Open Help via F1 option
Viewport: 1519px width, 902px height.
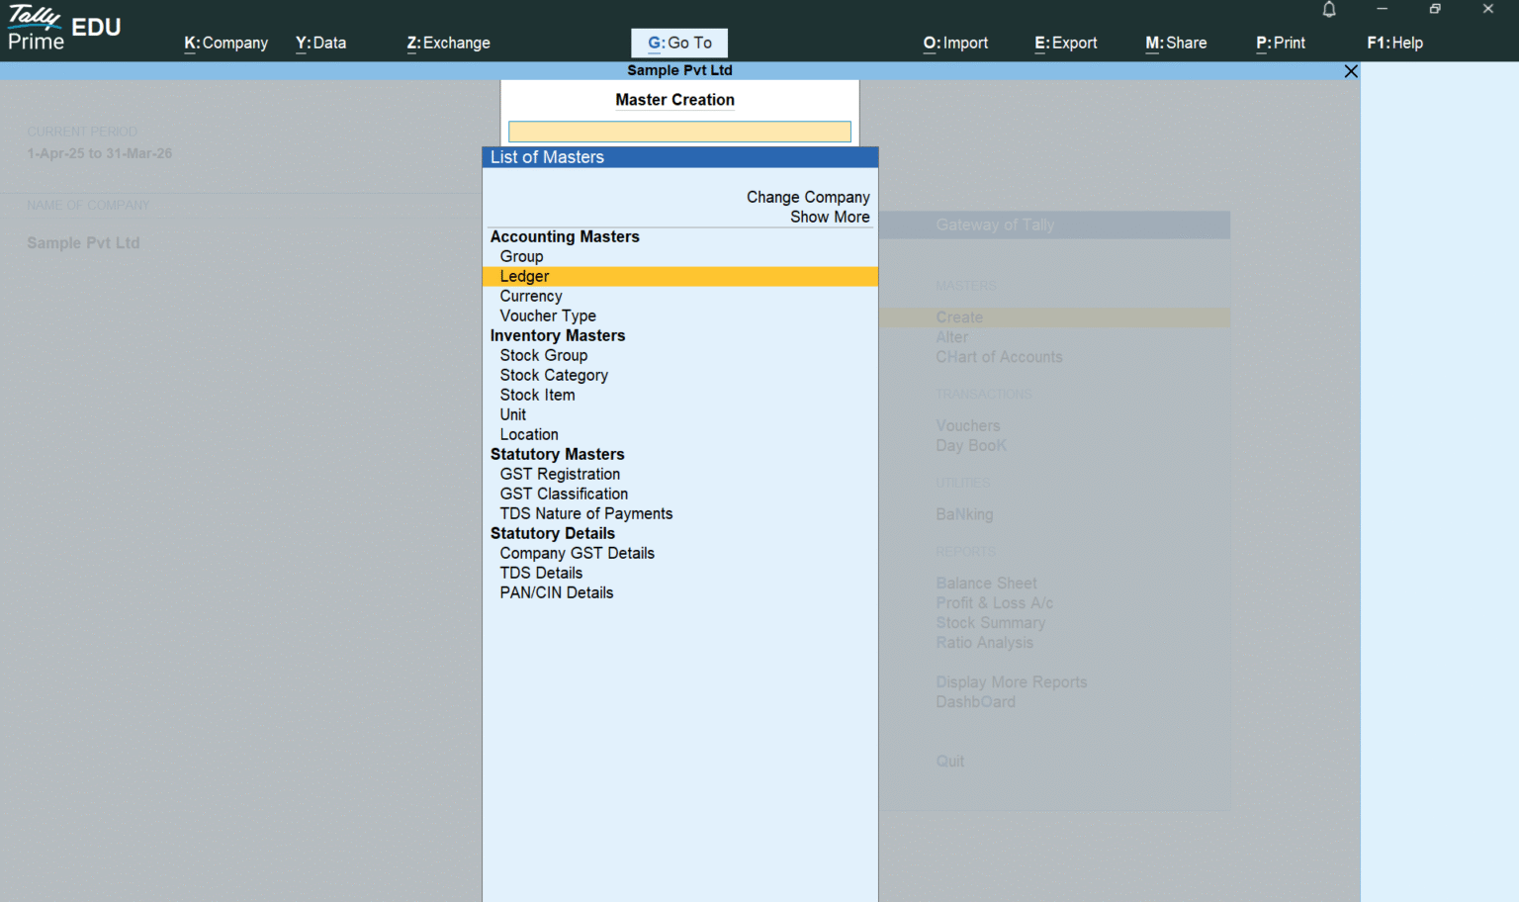1394,43
